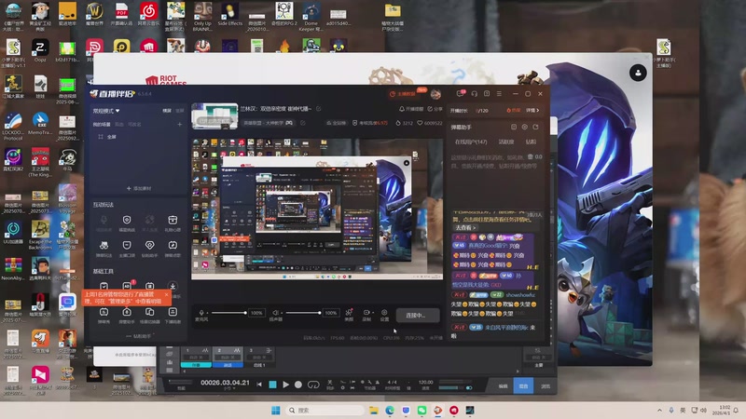Click the cyan stop button in DAW
The height and width of the screenshot is (419, 746).
(272, 385)
